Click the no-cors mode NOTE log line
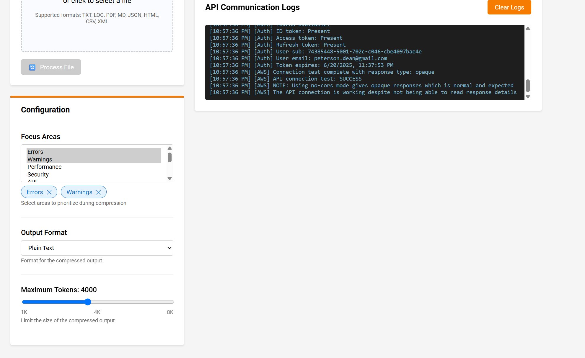Image resolution: width=585 pixels, height=358 pixels. click(x=361, y=86)
